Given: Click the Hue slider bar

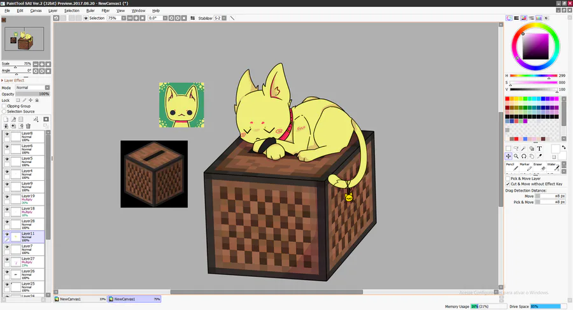Looking at the screenshot, I should pyautogui.click(x=534, y=76).
